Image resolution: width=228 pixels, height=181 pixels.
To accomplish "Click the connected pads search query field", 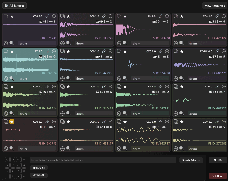I will tap(103, 160).
